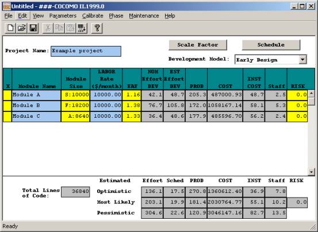Viewport: 318px width, 232px height.
Task: Click the EAF cell 1.38
Action: 132,106
